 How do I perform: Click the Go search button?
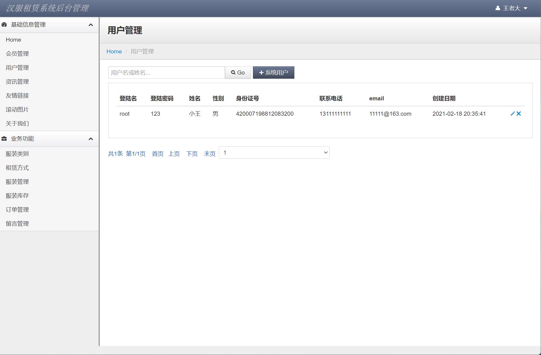[x=237, y=72]
